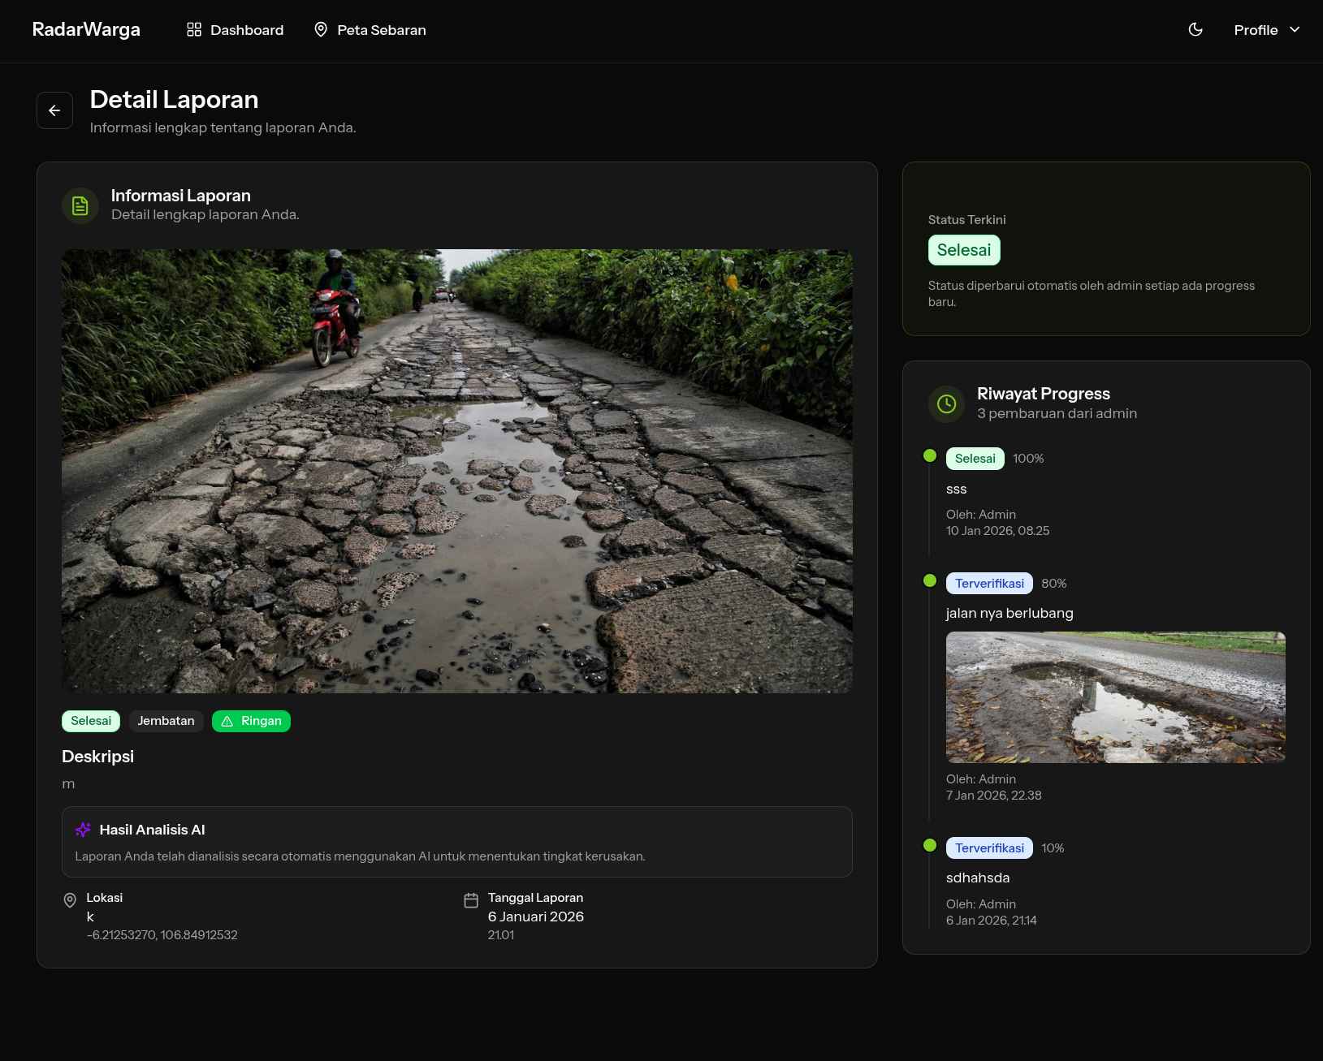
Task: Toggle dark mode using the moon button
Action: [1195, 29]
